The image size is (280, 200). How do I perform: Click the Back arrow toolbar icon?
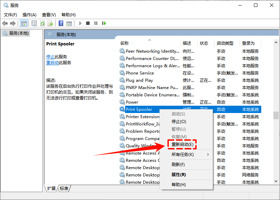pyautogui.click(x=5, y=23)
